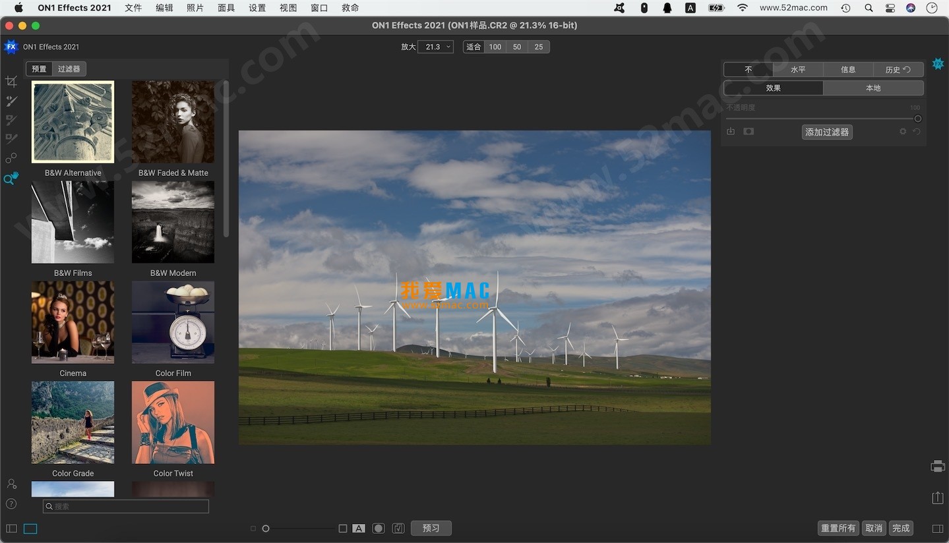Toggle the soft proofing checkmark icon
The width and height of the screenshot is (949, 543).
[x=398, y=529]
